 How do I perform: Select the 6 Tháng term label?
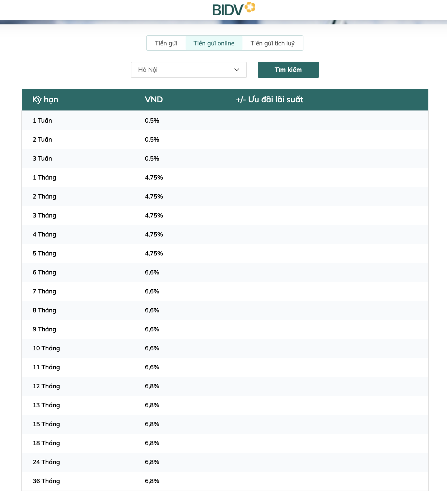pyautogui.click(x=44, y=272)
